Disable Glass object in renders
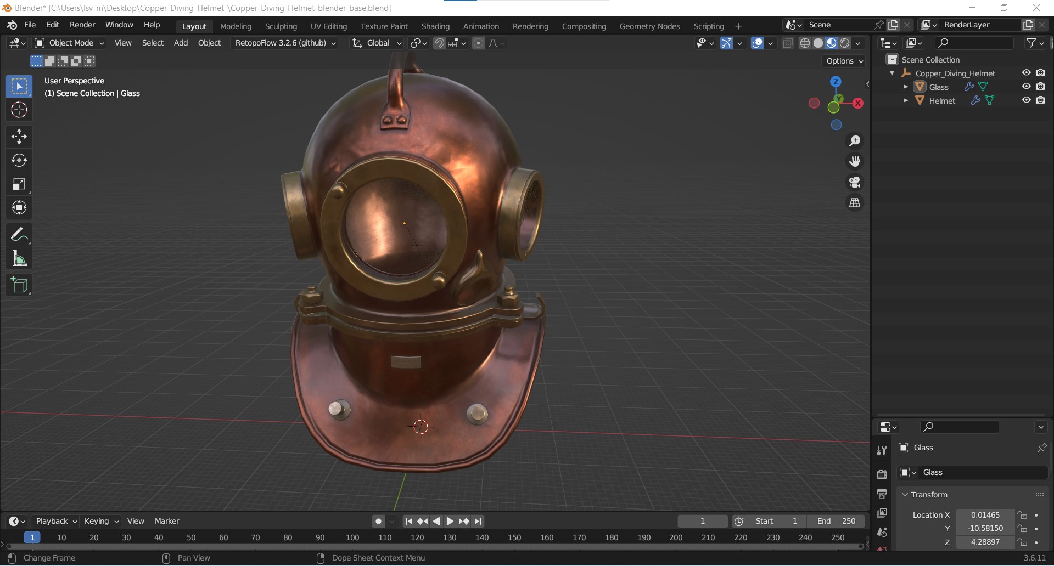 pyautogui.click(x=1040, y=87)
